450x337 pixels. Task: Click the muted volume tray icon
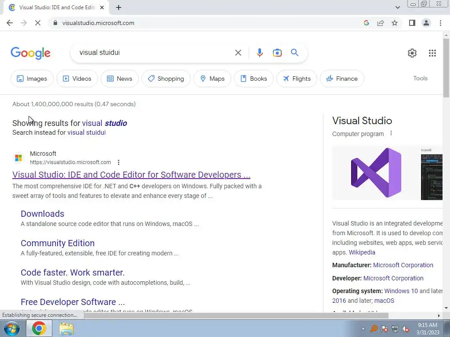(406, 329)
